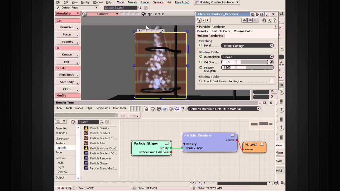Click the Memory Limit 1250 value field
Viewport: 340px width, 191px height.
229,68
